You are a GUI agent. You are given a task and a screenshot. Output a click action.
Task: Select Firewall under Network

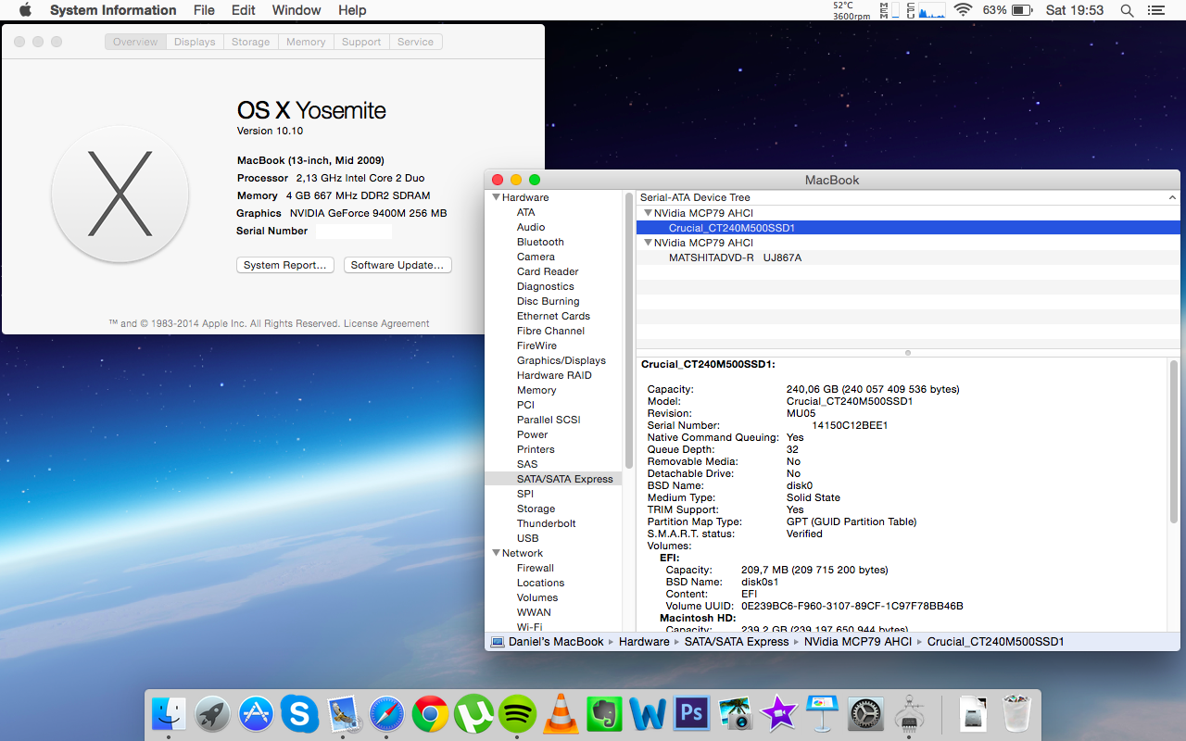coord(536,568)
